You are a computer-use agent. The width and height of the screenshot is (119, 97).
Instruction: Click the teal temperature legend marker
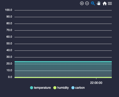pos(32,88)
